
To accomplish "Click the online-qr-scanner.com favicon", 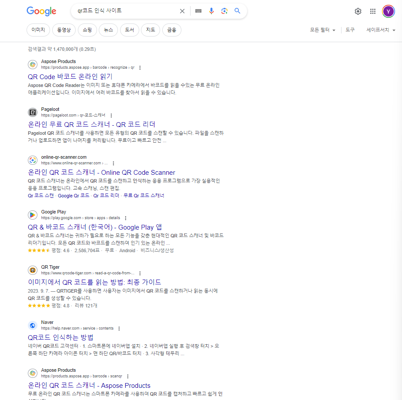I will click(x=33, y=160).
